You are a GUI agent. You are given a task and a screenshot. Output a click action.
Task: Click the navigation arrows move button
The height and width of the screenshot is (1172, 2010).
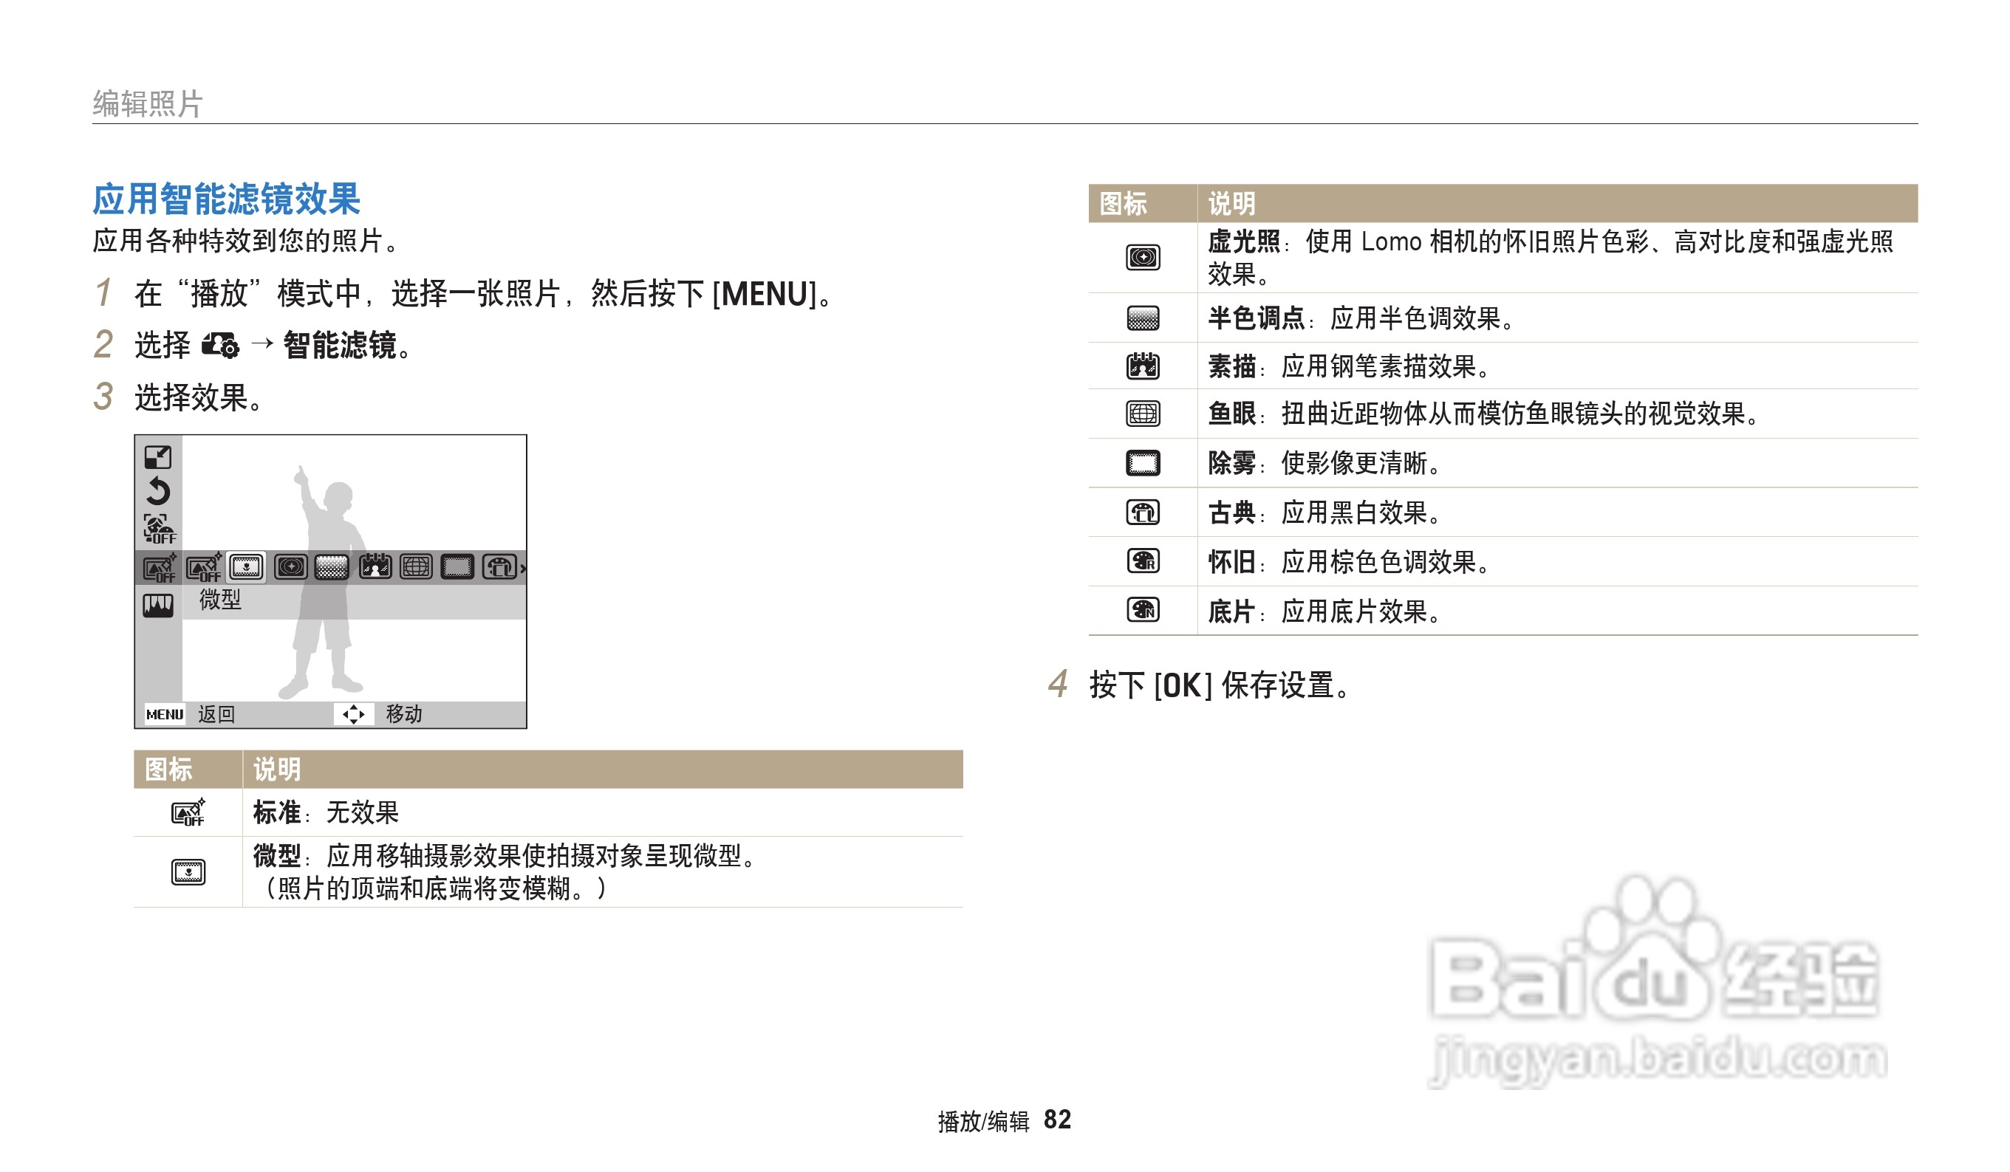point(353,714)
